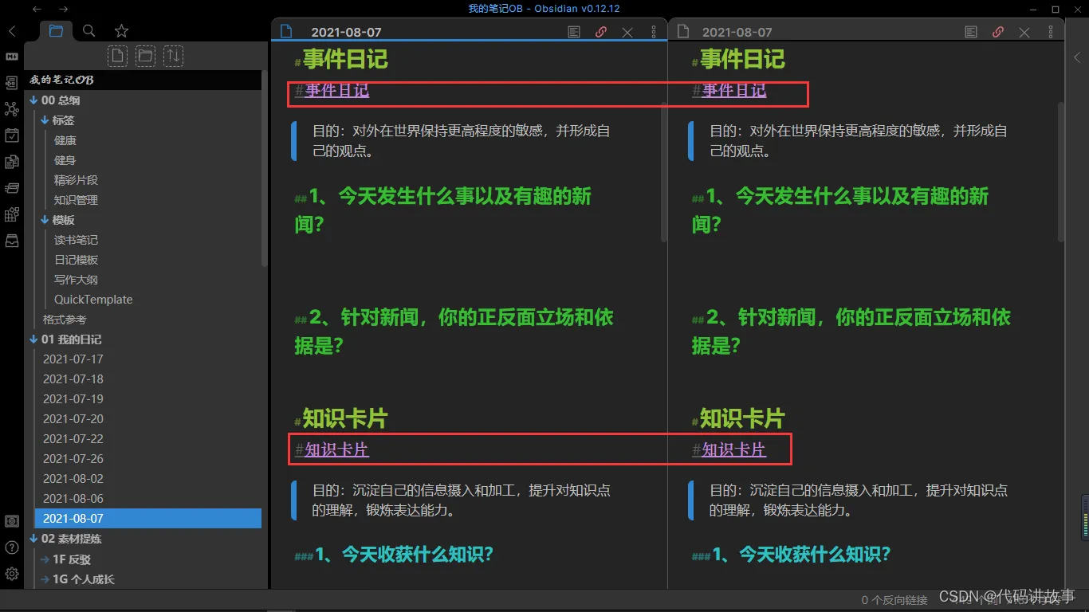1089x612 pixels.
Task: Click the blocks ribbon icon in left strip
Action: point(12,214)
